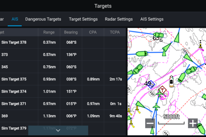Viewport: 206px width, 137px height.
Task: Select green vessel target near 65 depth
Action: [x=159, y=35]
